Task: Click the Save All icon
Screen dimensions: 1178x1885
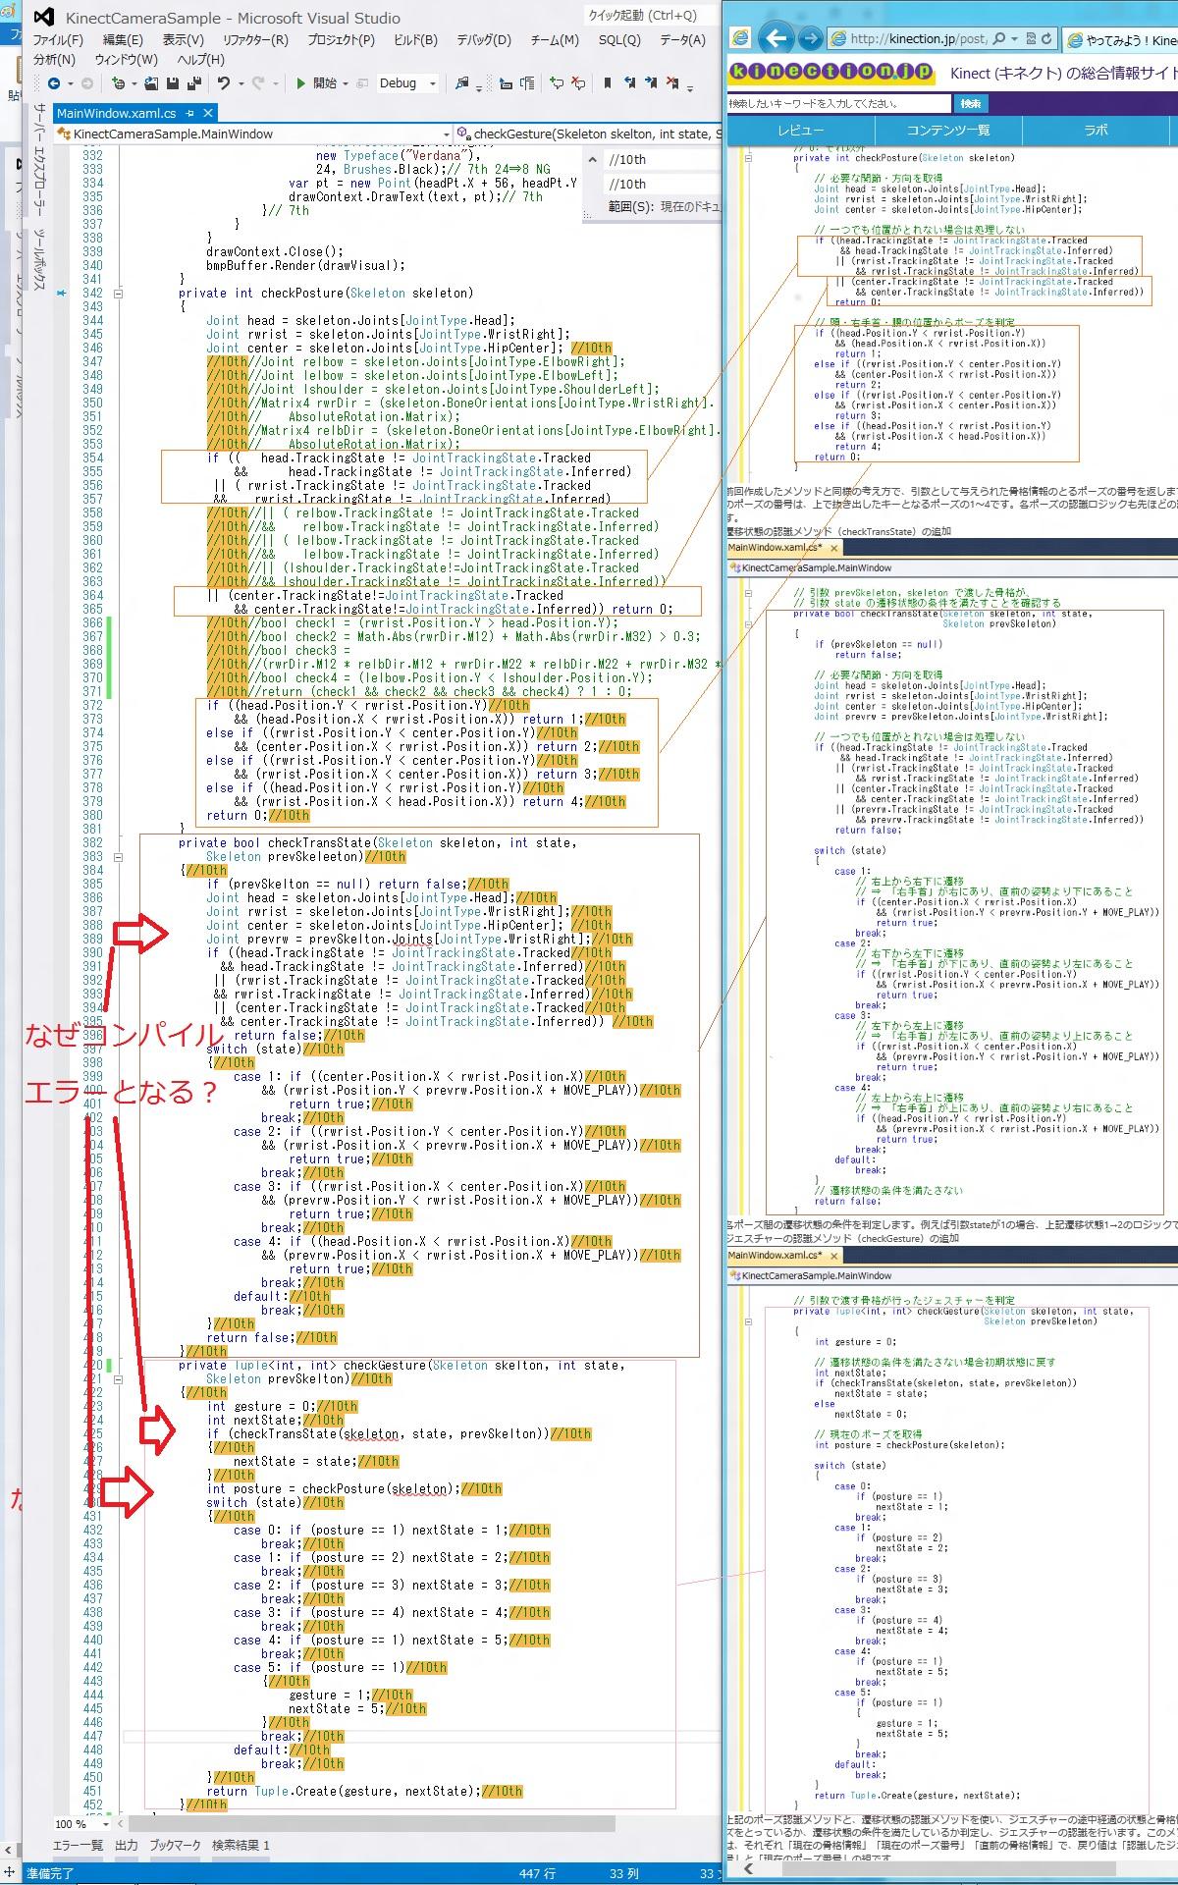Action: pyautogui.click(x=194, y=83)
